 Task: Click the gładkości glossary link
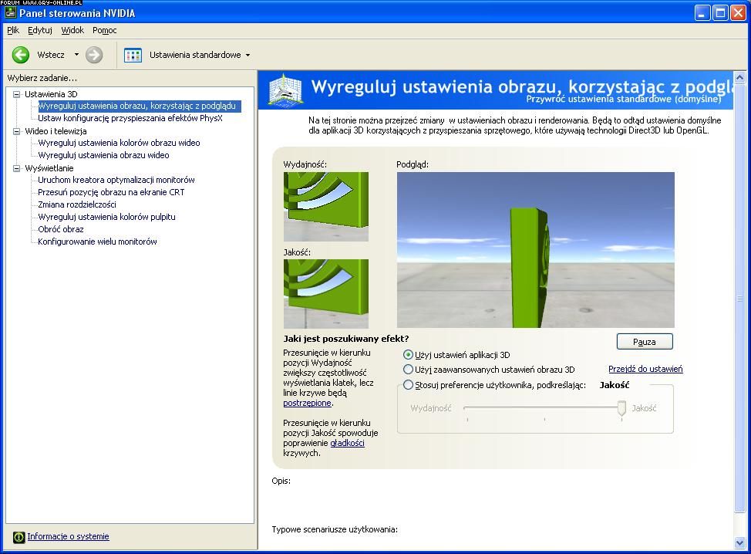(x=347, y=444)
